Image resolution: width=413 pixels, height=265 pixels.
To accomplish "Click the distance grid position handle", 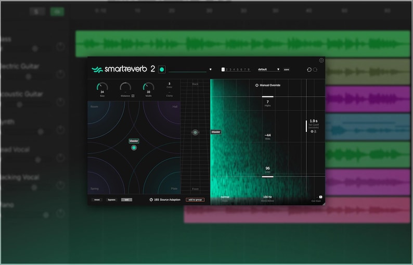I will click(x=195, y=132).
